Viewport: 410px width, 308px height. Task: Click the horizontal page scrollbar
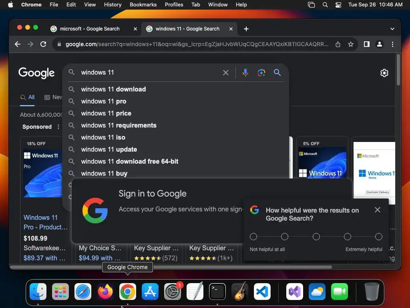point(171,267)
